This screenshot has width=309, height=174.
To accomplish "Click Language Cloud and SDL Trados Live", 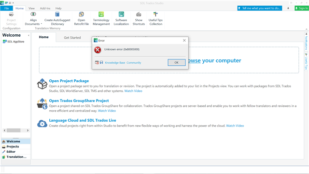I will pos(83,120).
